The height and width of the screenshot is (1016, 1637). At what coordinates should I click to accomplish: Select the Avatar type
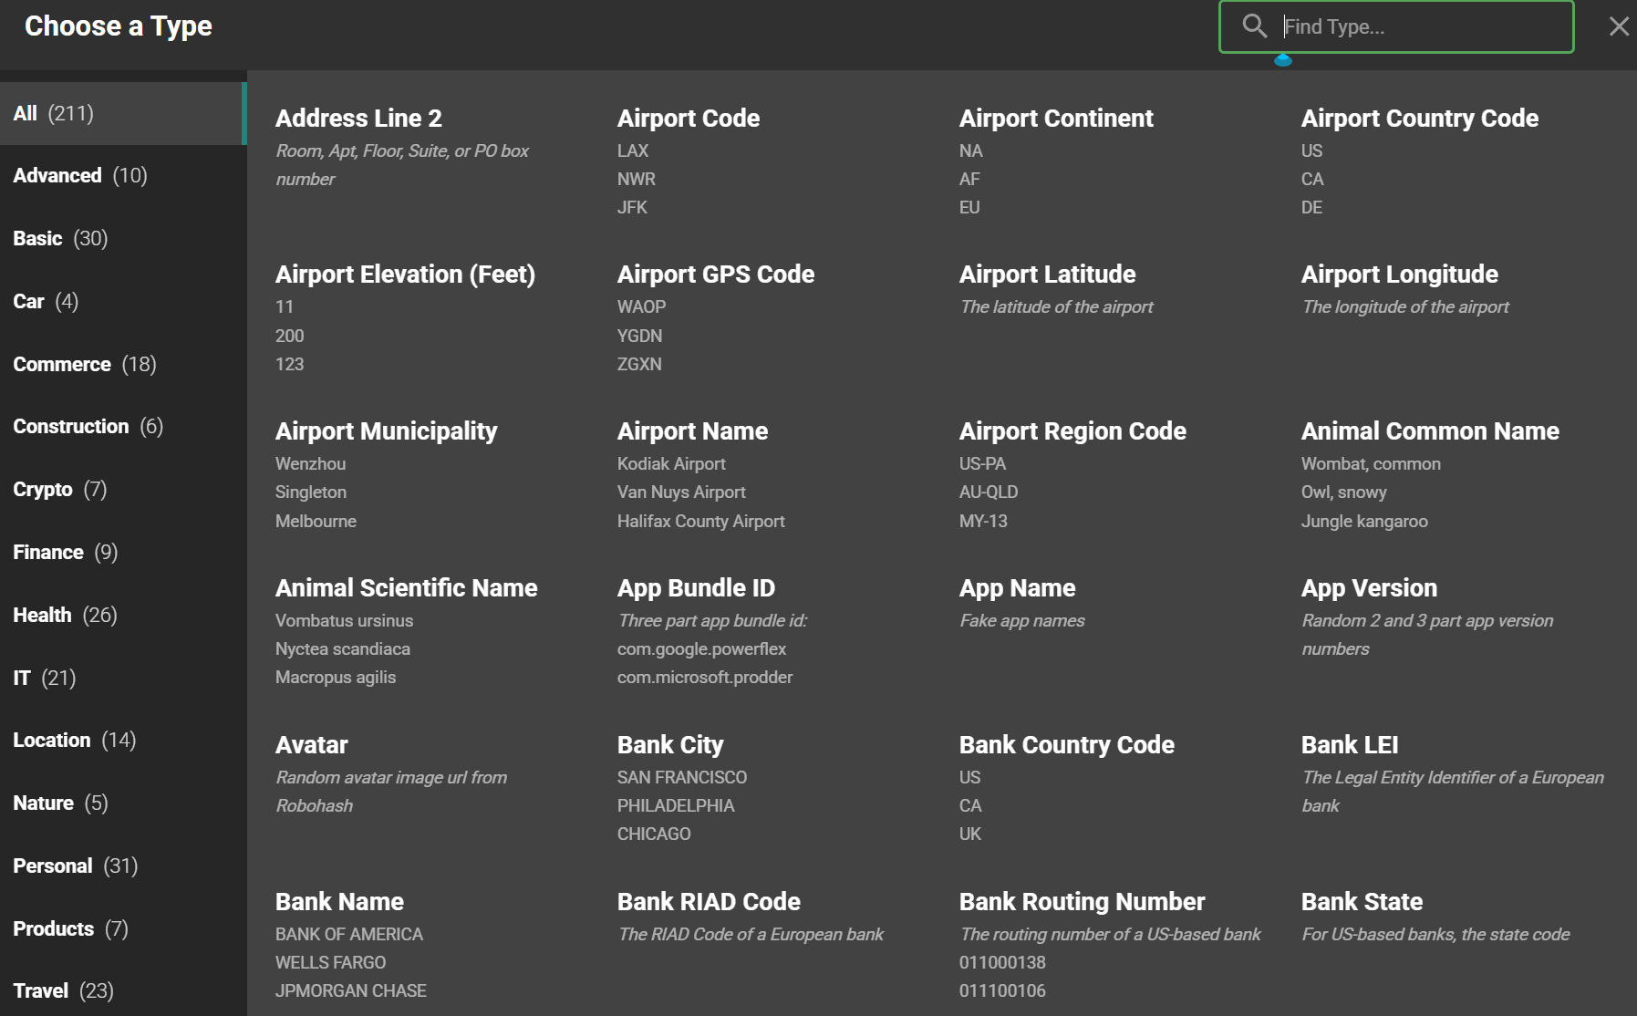pyautogui.click(x=311, y=745)
